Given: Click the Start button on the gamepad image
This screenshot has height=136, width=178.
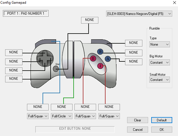Looking at the screenshot, I should click(56, 69).
